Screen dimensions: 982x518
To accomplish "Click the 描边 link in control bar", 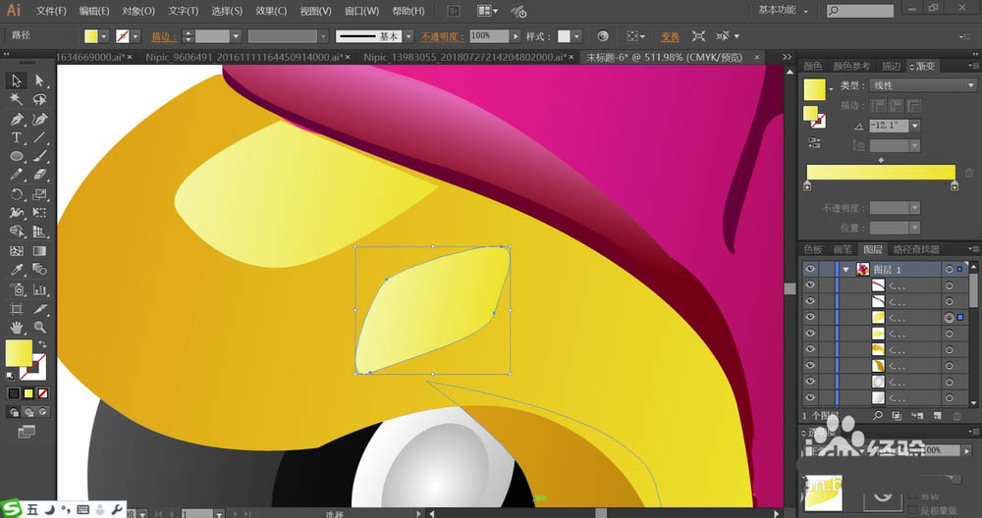I will point(163,37).
